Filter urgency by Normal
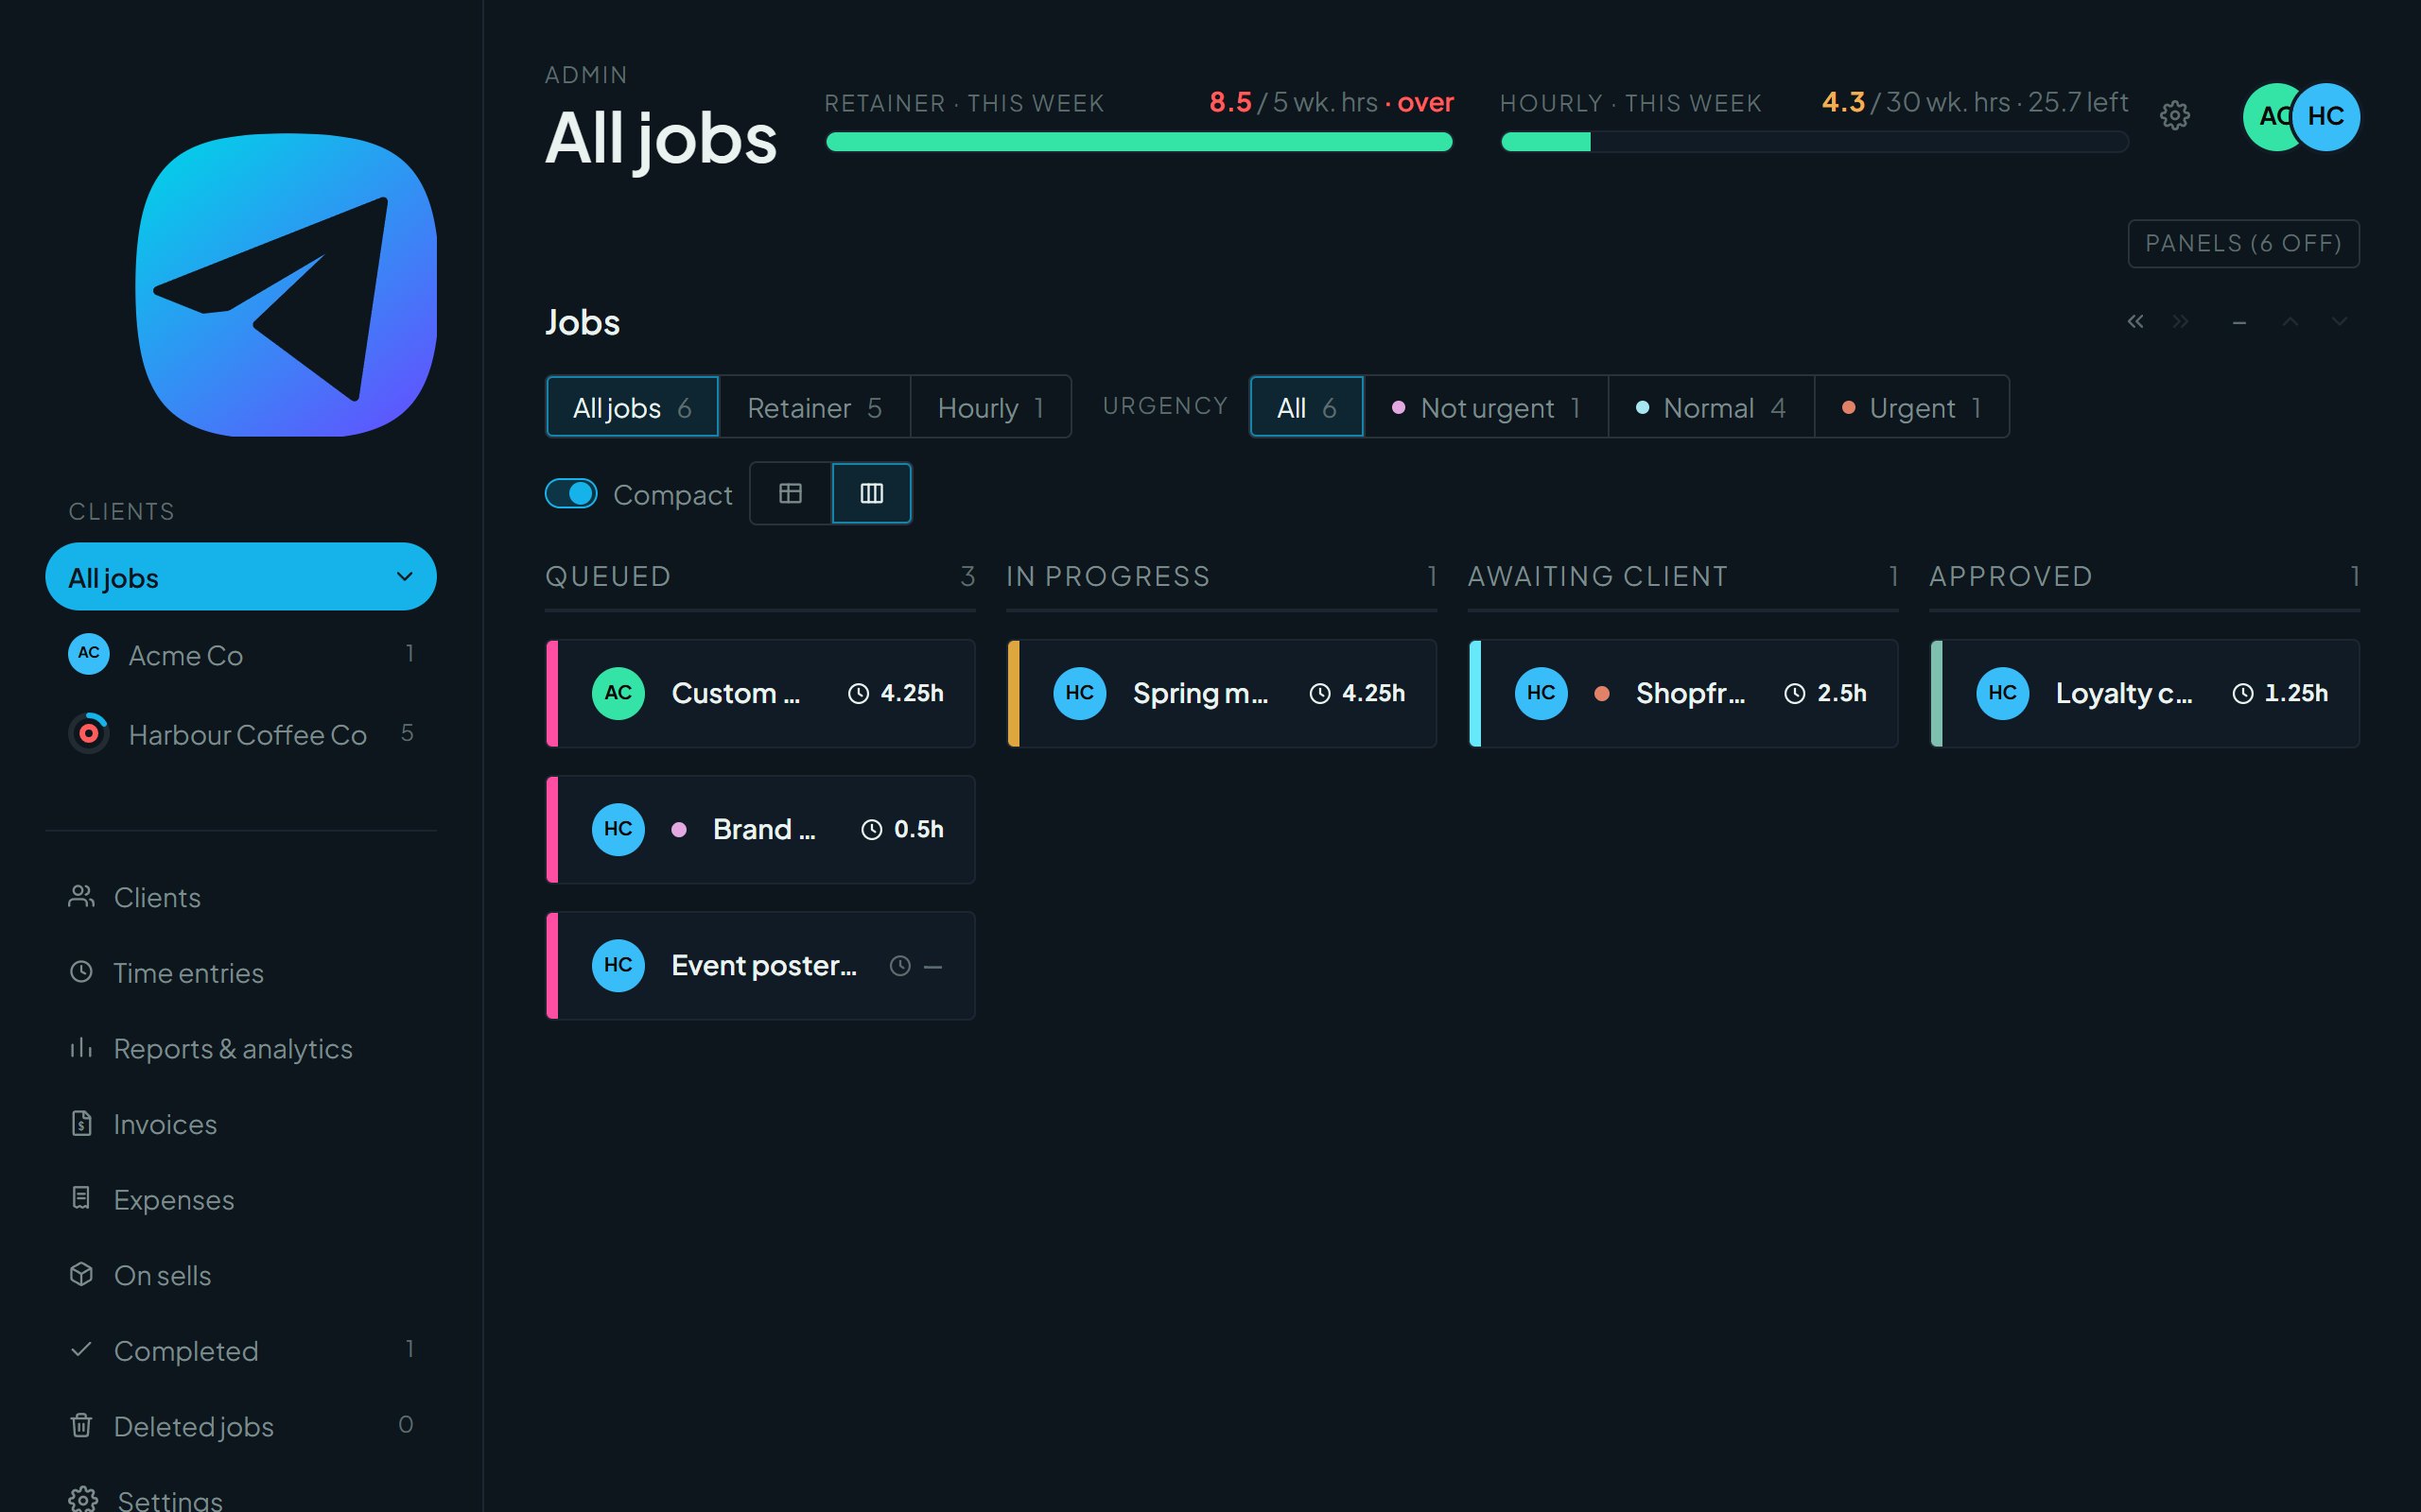The height and width of the screenshot is (1512, 2421). point(1712,407)
